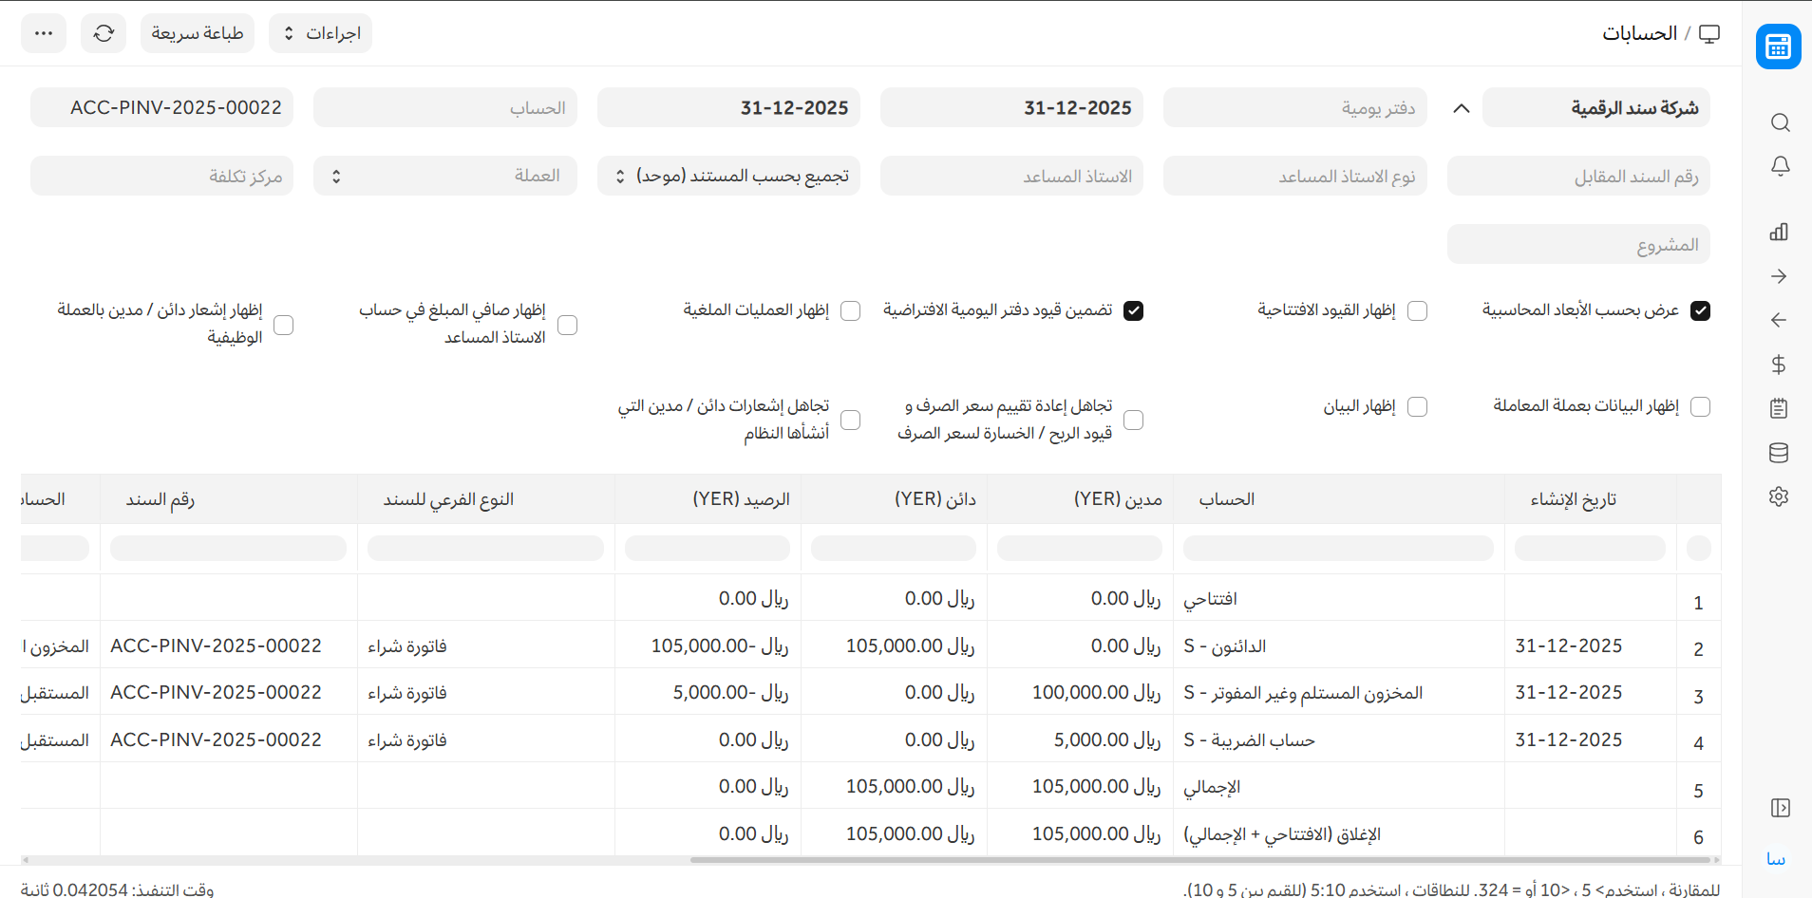Open the bar chart reports icon
Image resolution: width=1812 pixels, height=898 pixels.
(1779, 233)
